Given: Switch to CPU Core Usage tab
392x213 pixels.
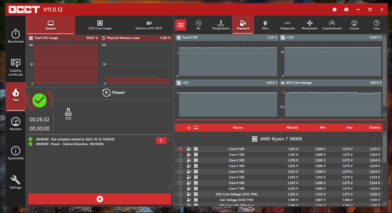Looking at the screenshot, I should coord(100,25).
